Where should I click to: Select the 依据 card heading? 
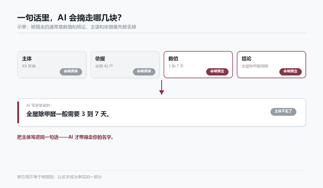[x=100, y=59]
